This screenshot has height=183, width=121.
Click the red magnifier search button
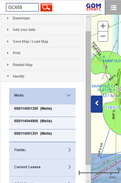pyautogui.click(x=46, y=7)
